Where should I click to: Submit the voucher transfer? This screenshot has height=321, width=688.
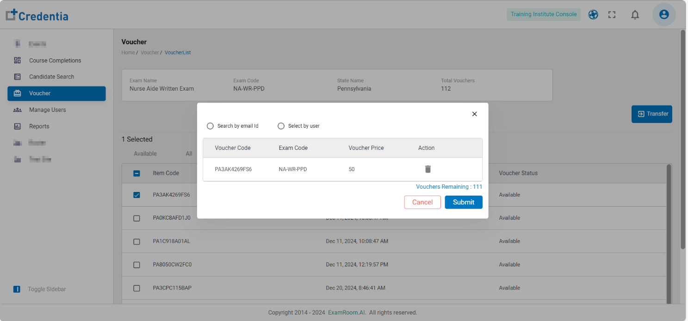tap(464, 202)
